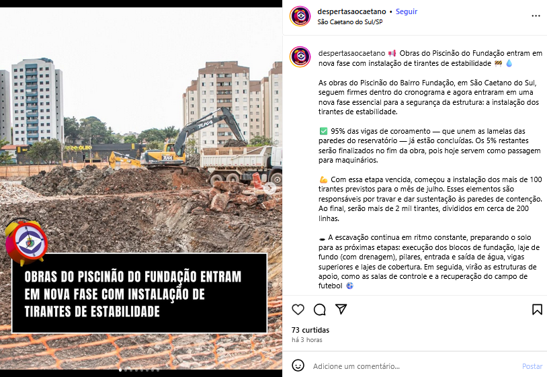Focus the 'Adicione um comentário' field
Image resolution: width=547 pixels, height=377 pixels.
(413, 366)
